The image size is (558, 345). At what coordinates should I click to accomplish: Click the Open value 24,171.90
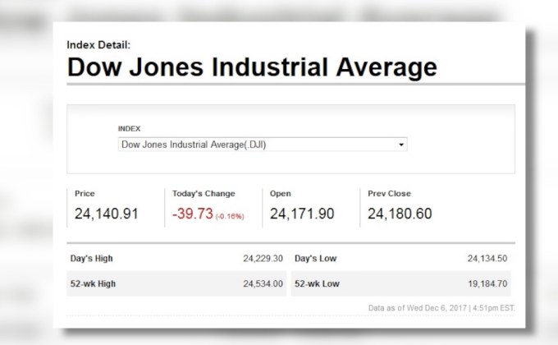click(x=302, y=214)
